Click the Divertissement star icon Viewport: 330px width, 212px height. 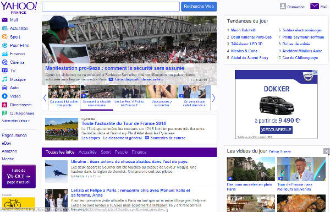tap(4, 105)
